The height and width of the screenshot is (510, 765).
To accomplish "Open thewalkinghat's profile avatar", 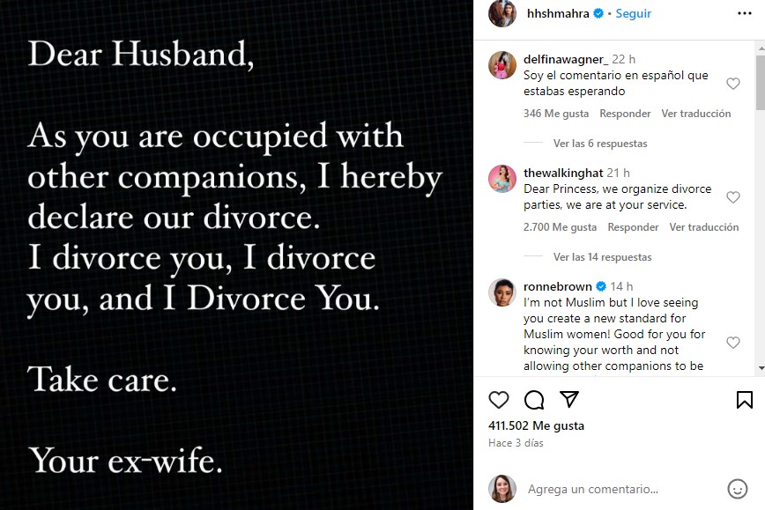I will (x=502, y=179).
